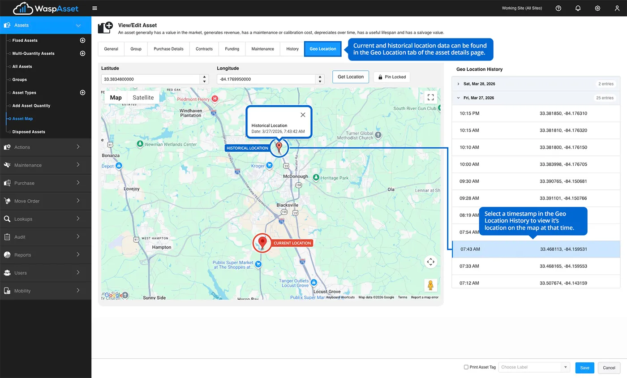Screen dimensions: 627x378
Task: Click the map fullscreen icon
Action: [430, 97]
